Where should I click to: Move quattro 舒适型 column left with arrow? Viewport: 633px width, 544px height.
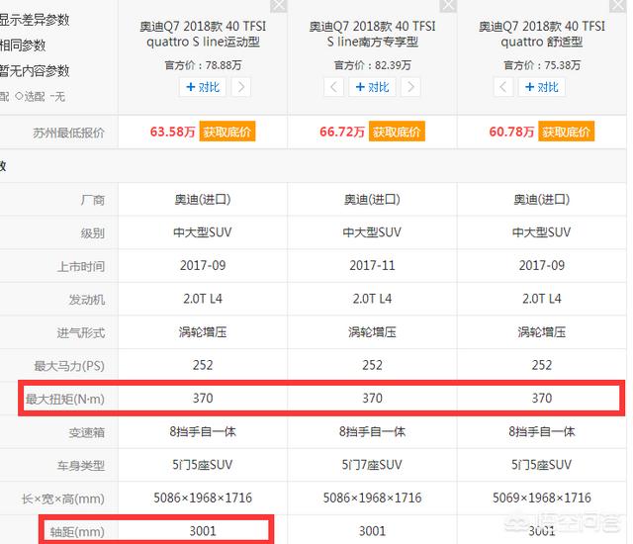point(503,87)
